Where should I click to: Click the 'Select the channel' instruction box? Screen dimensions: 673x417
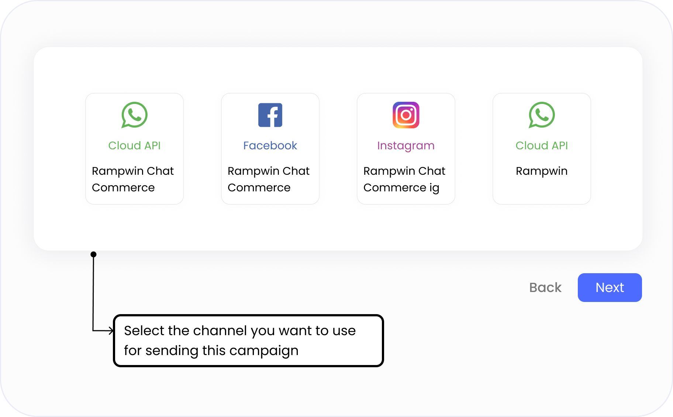[248, 341]
